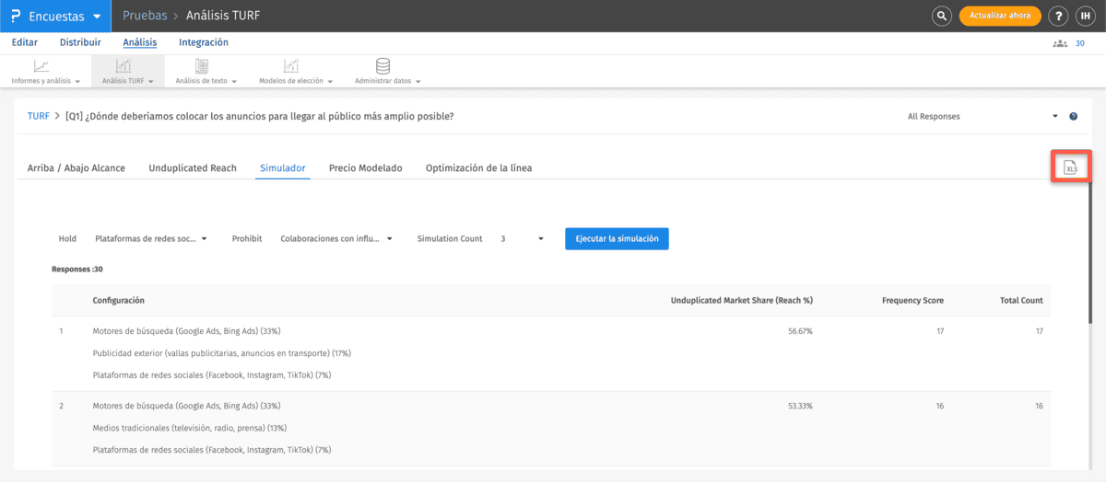Open the All Responses filter dropdown

coord(982,117)
